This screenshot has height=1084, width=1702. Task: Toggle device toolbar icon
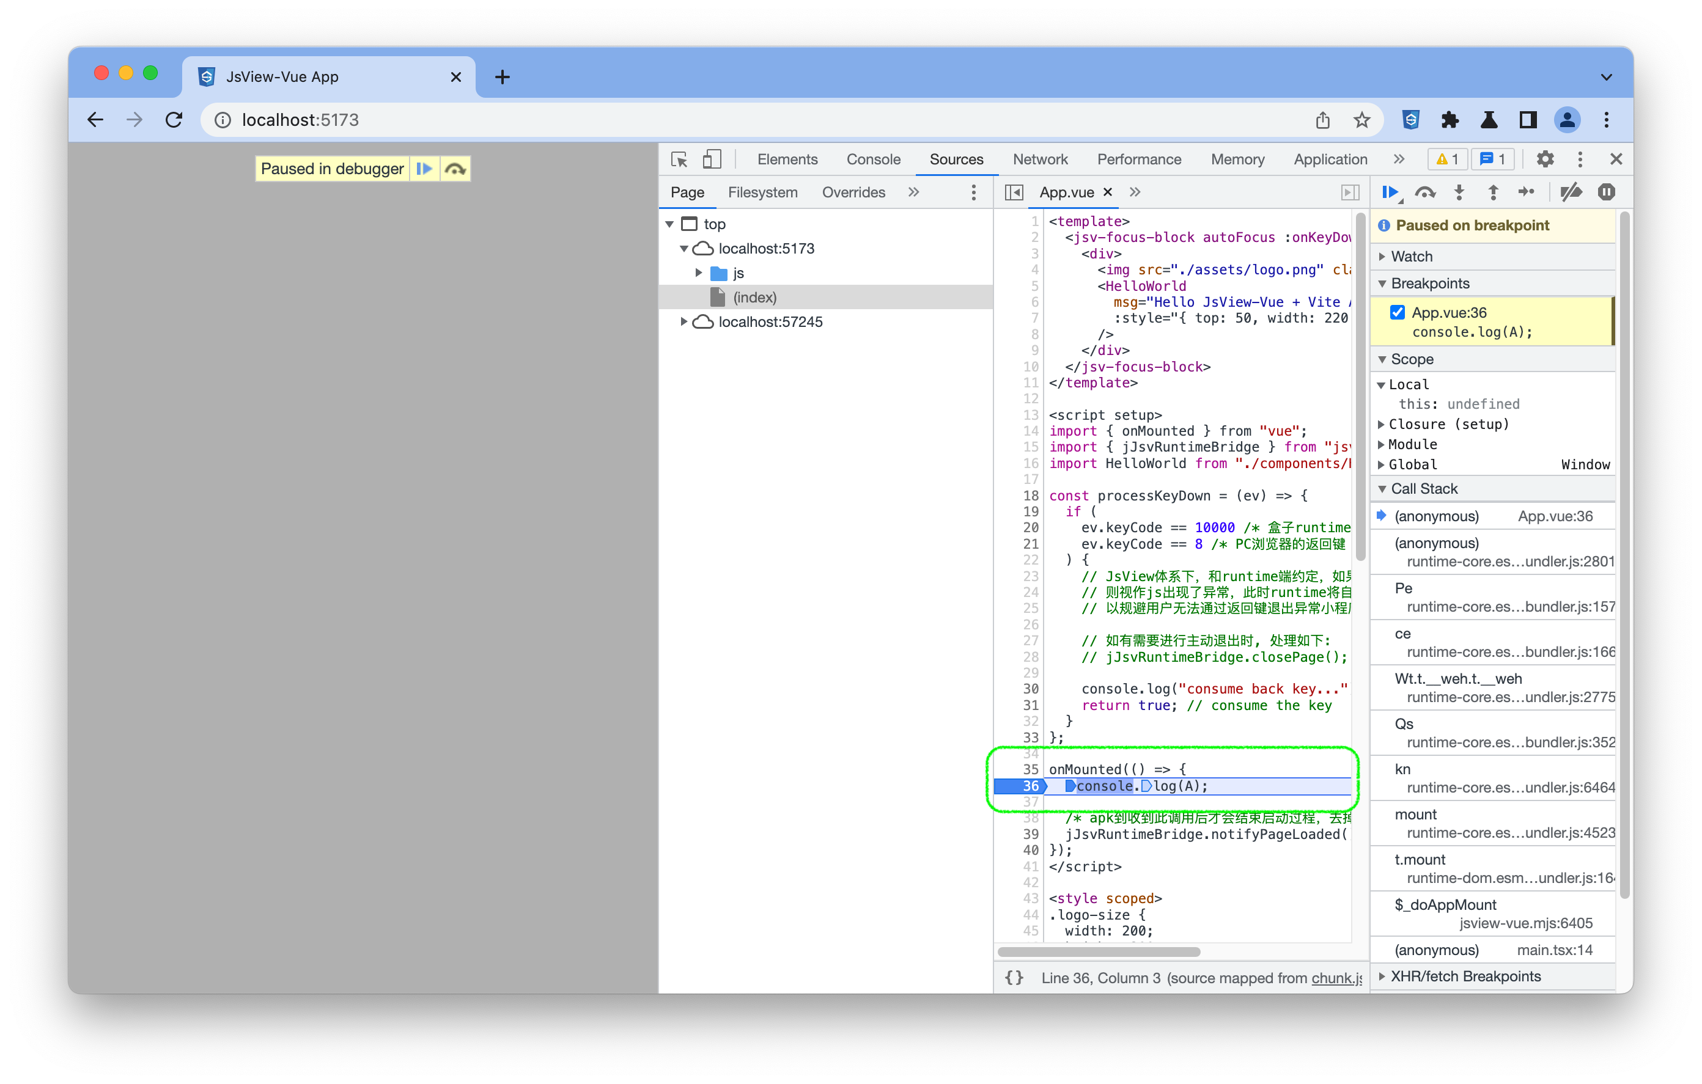pos(712,159)
